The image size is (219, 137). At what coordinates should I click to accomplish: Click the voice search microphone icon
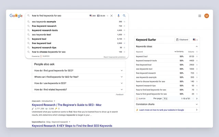[118, 16]
